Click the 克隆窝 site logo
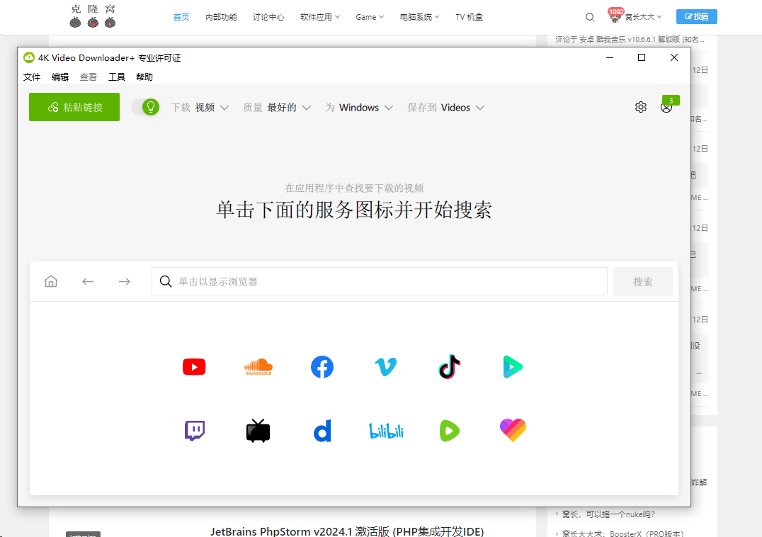Viewport: 762px width, 537px height. tap(93, 16)
